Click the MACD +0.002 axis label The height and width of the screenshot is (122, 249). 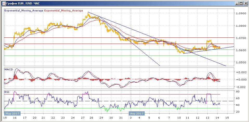240,72
